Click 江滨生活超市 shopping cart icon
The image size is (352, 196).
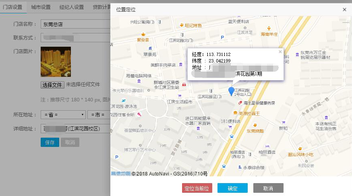(179, 96)
